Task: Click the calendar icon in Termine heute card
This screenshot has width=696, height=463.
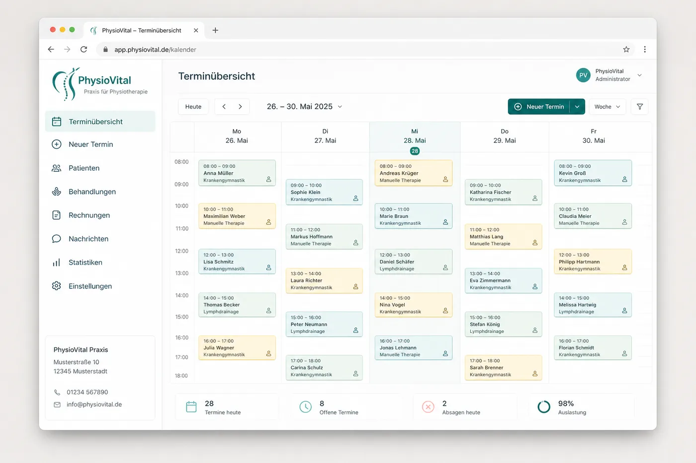Action: click(191, 407)
